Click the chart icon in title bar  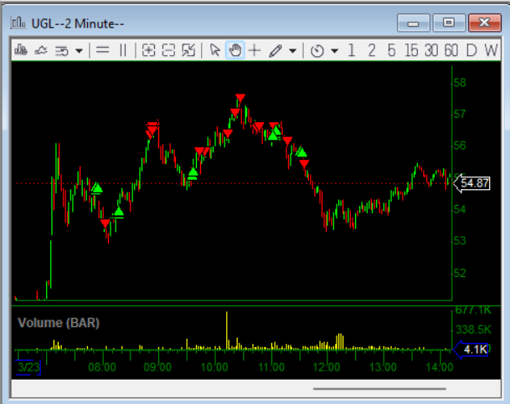18,23
